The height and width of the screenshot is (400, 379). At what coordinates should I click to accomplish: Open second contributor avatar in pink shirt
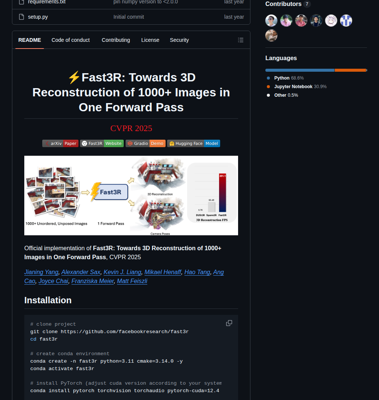coord(286,21)
